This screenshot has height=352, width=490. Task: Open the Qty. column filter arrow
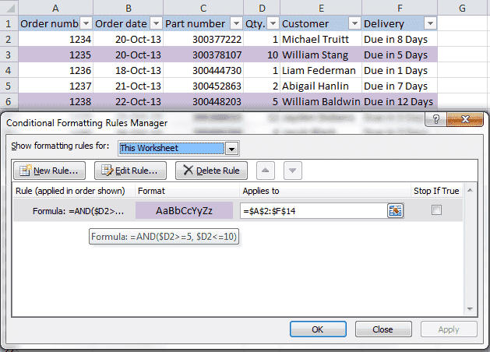click(x=271, y=23)
